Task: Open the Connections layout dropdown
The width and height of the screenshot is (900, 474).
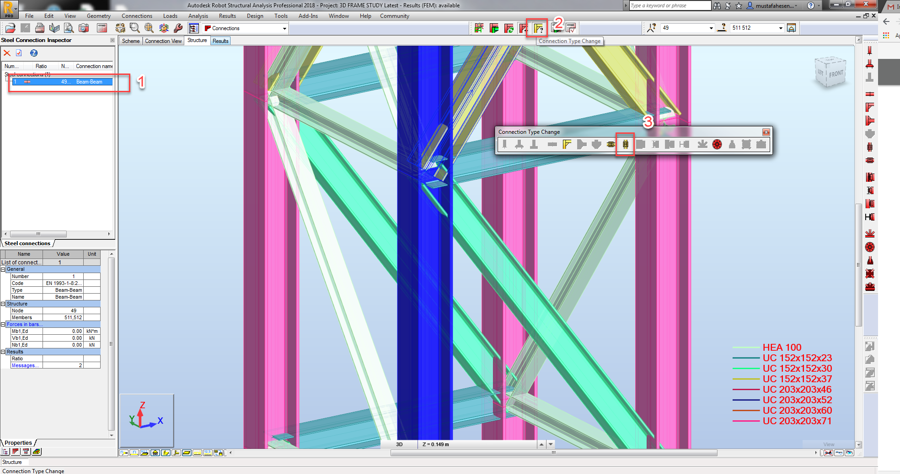Action: pos(284,28)
